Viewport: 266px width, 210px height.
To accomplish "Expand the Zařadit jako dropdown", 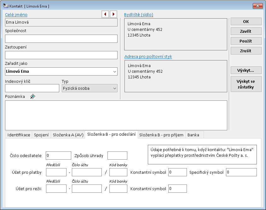I will click(x=114, y=71).
